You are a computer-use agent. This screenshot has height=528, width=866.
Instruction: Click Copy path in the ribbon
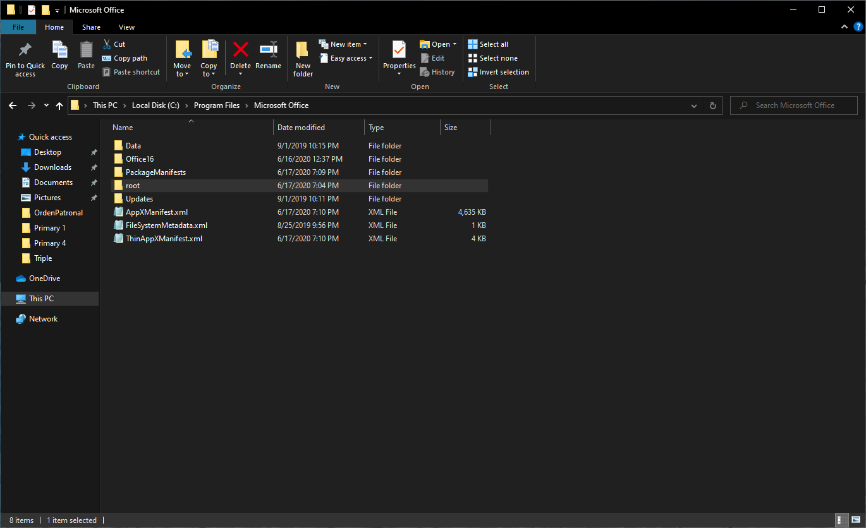125,58
